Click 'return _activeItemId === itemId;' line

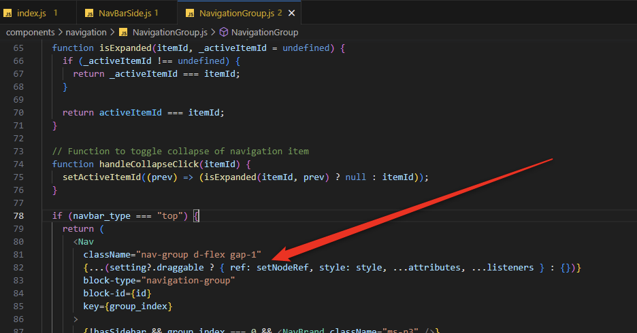157,74
